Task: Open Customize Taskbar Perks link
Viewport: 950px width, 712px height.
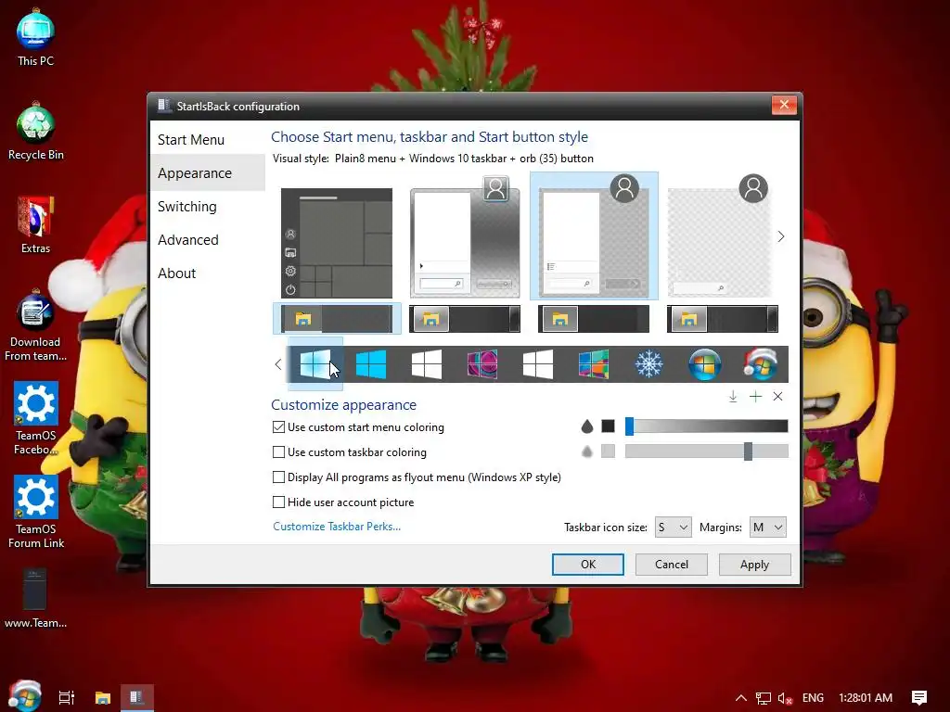Action: [x=336, y=527]
